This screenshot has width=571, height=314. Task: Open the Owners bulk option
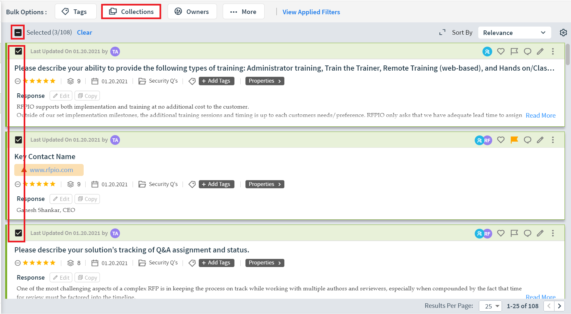[x=192, y=12]
